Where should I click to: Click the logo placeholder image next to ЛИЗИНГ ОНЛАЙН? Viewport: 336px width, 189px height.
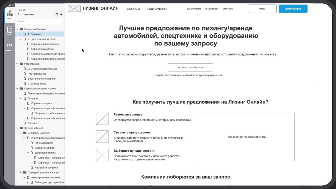pos(74,9)
